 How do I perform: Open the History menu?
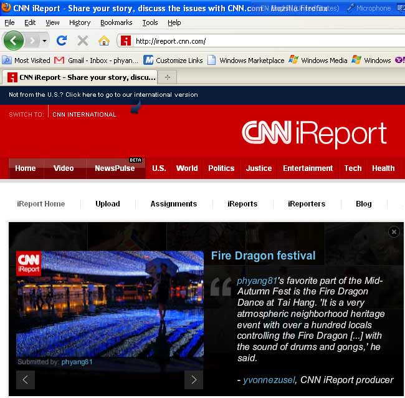(80, 22)
